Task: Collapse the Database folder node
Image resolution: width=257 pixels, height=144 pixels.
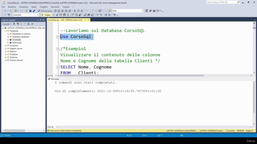Action: tap(5, 31)
